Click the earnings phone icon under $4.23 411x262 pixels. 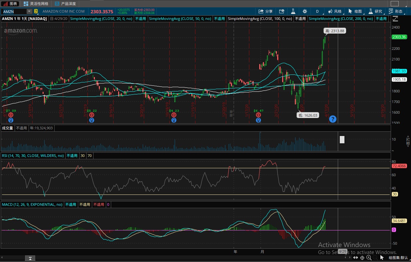[x=174, y=115]
